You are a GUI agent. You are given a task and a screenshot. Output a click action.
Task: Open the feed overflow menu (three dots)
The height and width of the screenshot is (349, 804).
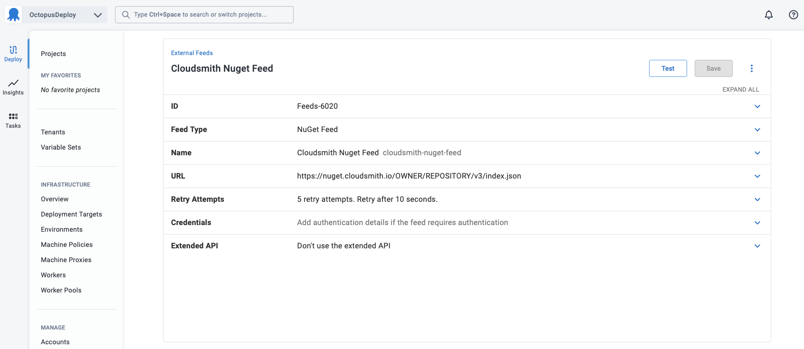pos(752,68)
